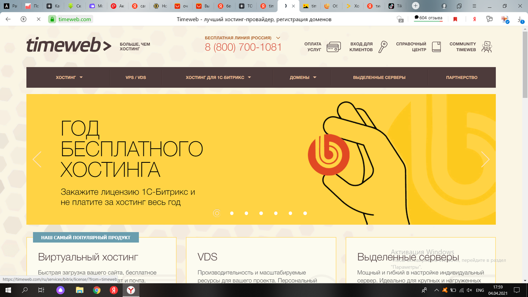Click the book icon for Справочный центр

coord(436,47)
